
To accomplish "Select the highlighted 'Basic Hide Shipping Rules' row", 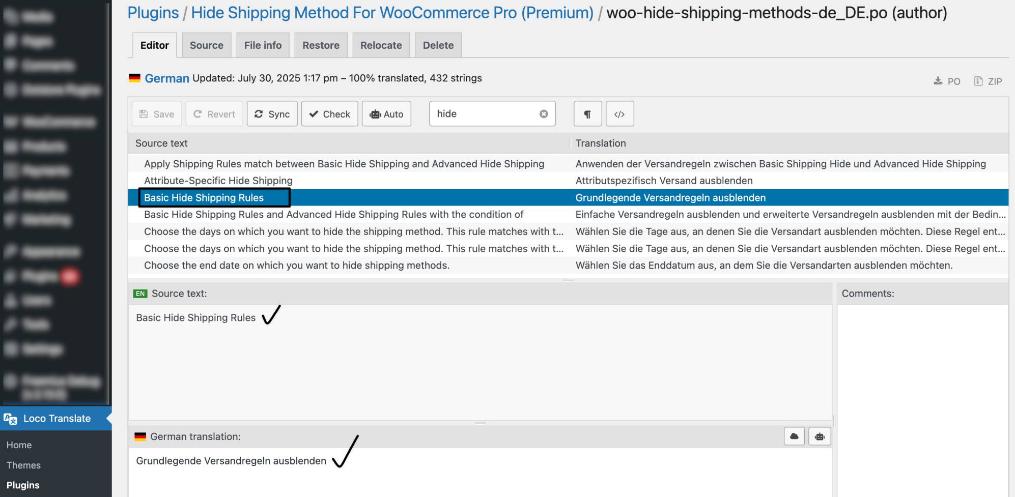I will coord(568,197).
